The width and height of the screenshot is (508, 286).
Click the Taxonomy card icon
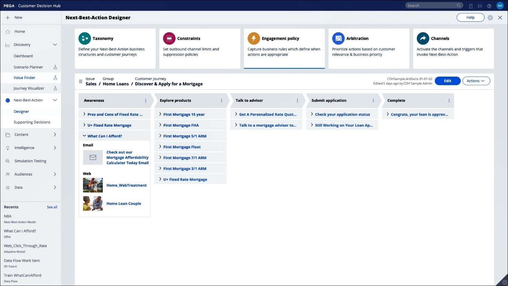click(x=84, y=39)
